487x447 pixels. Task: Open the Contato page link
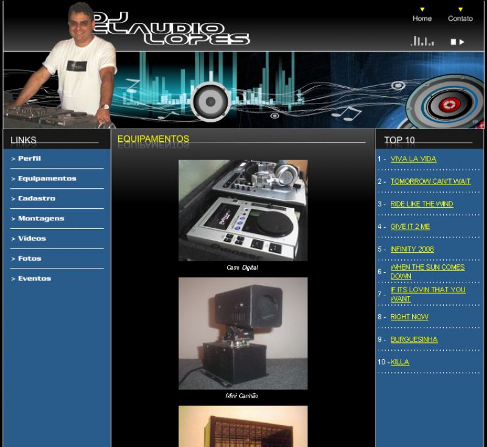(x=460, y=18)
